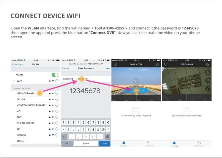
Task: Open info icon for winsemi2 network
Action: click(x=57, y=135)
